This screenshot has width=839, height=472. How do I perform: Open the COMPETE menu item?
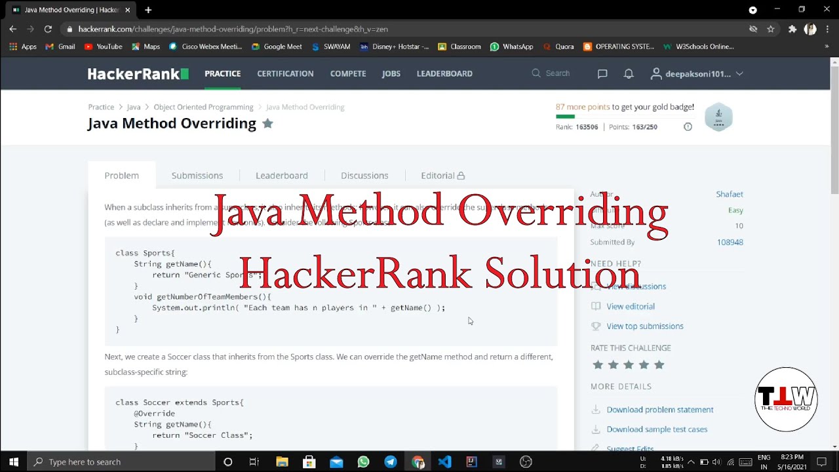coord(348,73)
